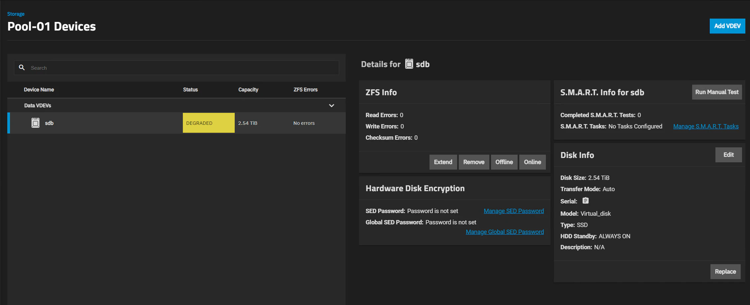750x305 pixels.
Task: Click Description: N/A line
Action: tap(582, 247)
